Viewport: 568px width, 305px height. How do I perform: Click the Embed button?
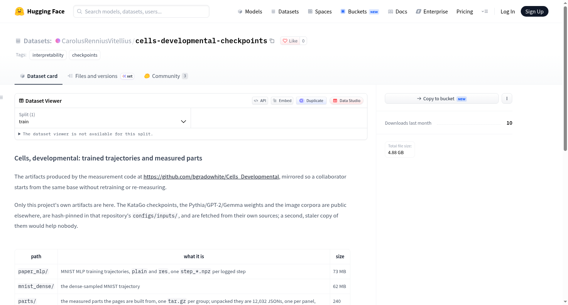282,101
